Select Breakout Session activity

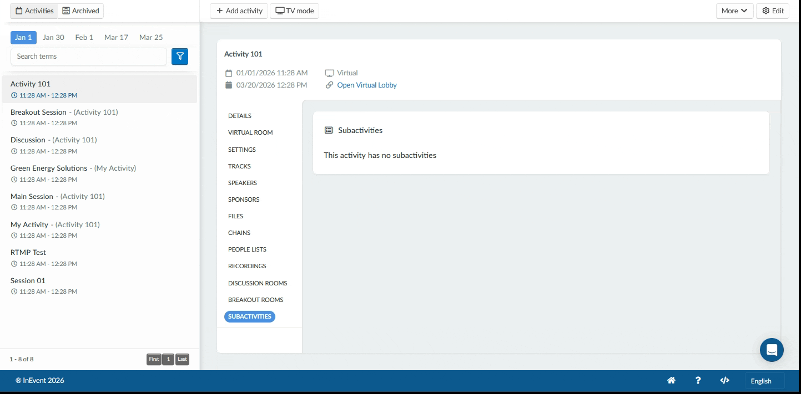(x=99, y=117)
